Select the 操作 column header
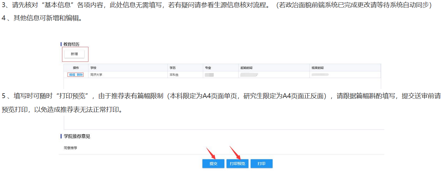Viewport: 441px width, 176px height. pyautogui.click(x=76, y=68)
